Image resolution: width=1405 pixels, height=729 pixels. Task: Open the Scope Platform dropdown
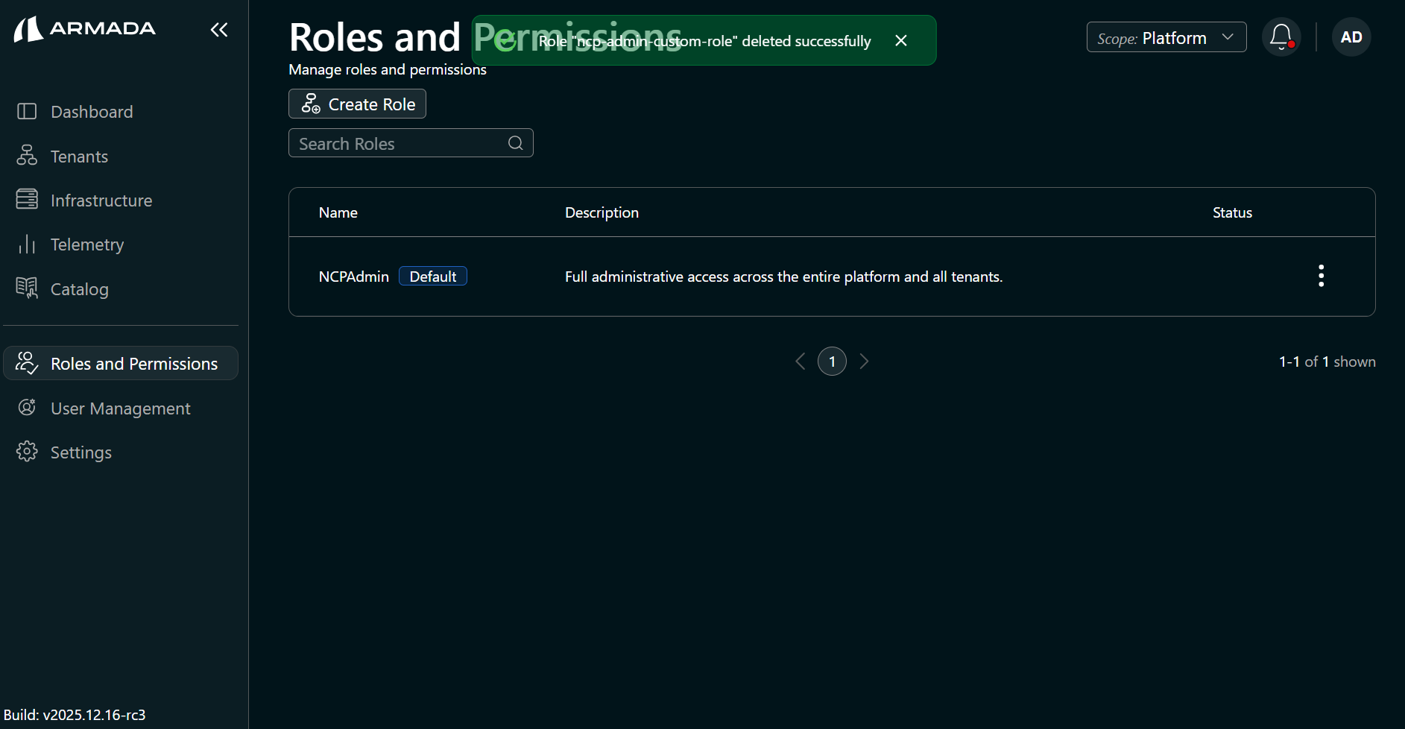coord(1166,37)
